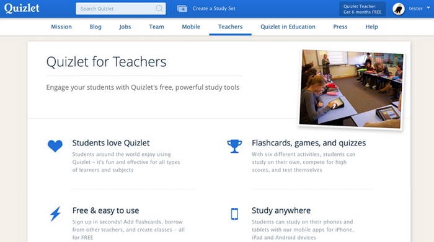
Task: Click the Engage your students tagline
Action: pyautogui.click(x=143, y=87)
